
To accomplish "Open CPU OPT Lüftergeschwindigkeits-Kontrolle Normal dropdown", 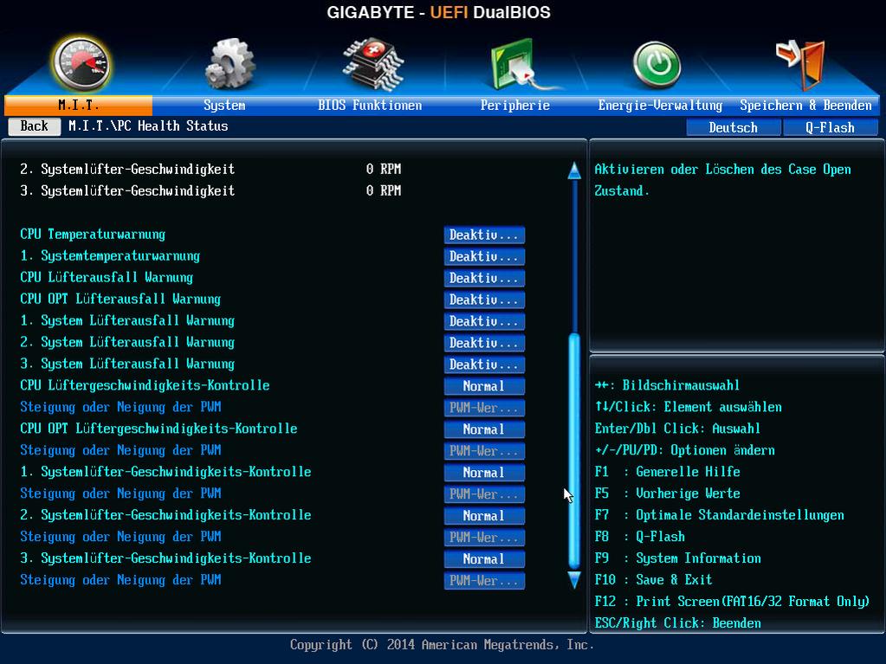I will click(x=484, y=429).
